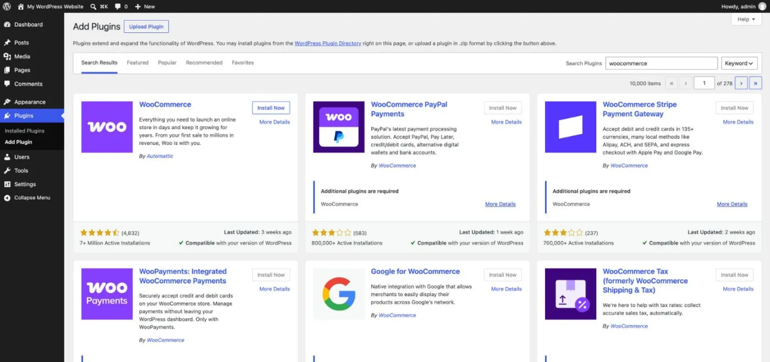Click the Google for WooCommerce logo

[339, 294]
